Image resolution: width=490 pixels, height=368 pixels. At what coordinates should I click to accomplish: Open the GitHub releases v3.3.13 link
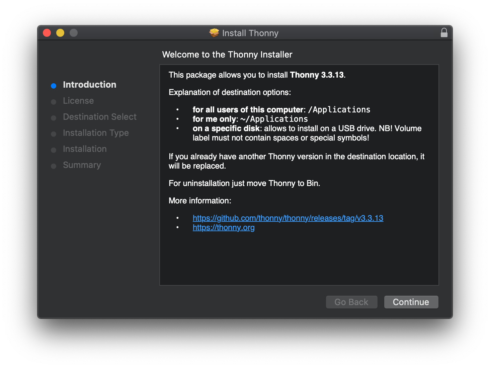[288, 218]
